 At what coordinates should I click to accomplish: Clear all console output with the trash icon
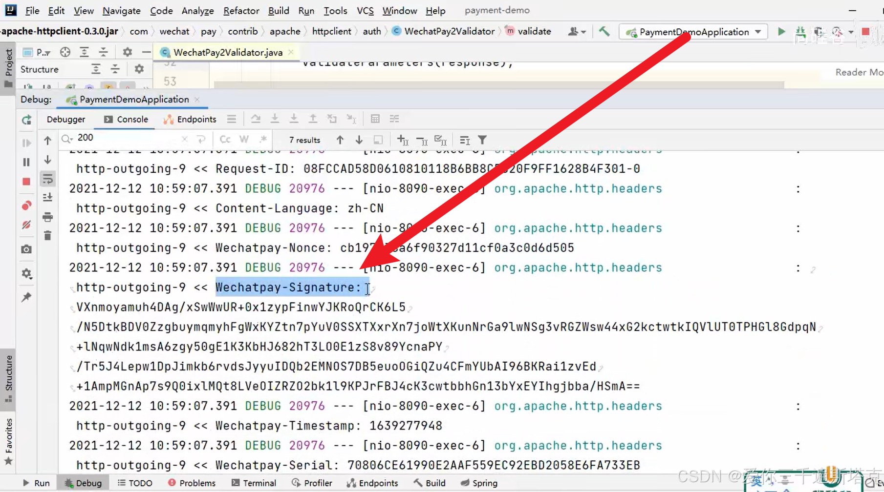pyautogui.click(x=47, y=236)
